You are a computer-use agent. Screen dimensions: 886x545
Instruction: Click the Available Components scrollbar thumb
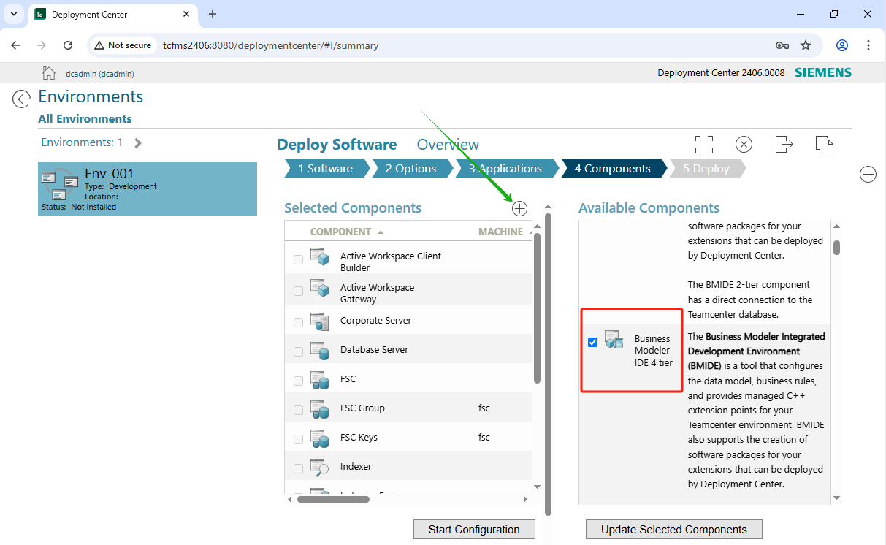(x=837, y=248)
